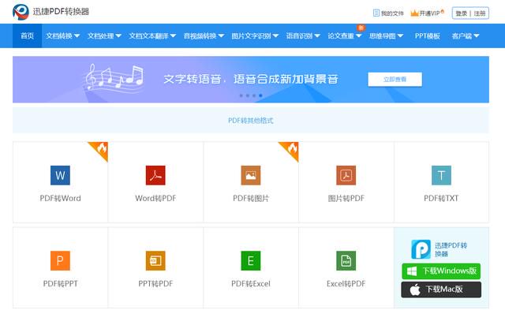Expand the 思维导图 dropdown

point(386,35)
